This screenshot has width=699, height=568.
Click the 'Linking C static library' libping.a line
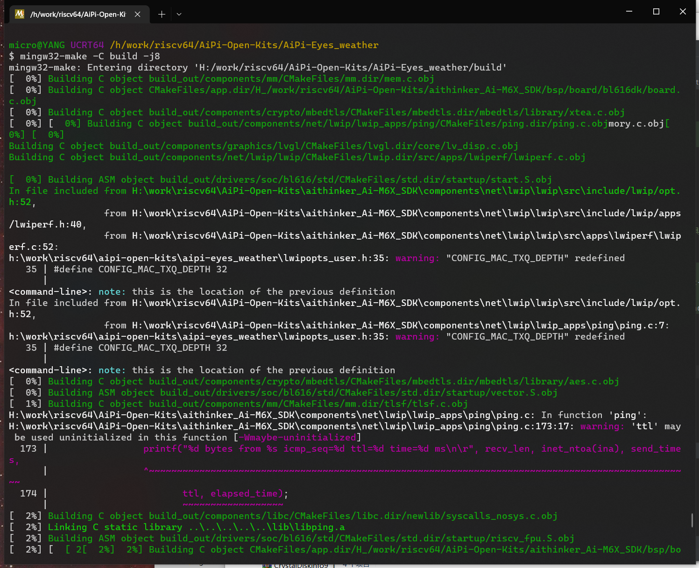(177, 527)
